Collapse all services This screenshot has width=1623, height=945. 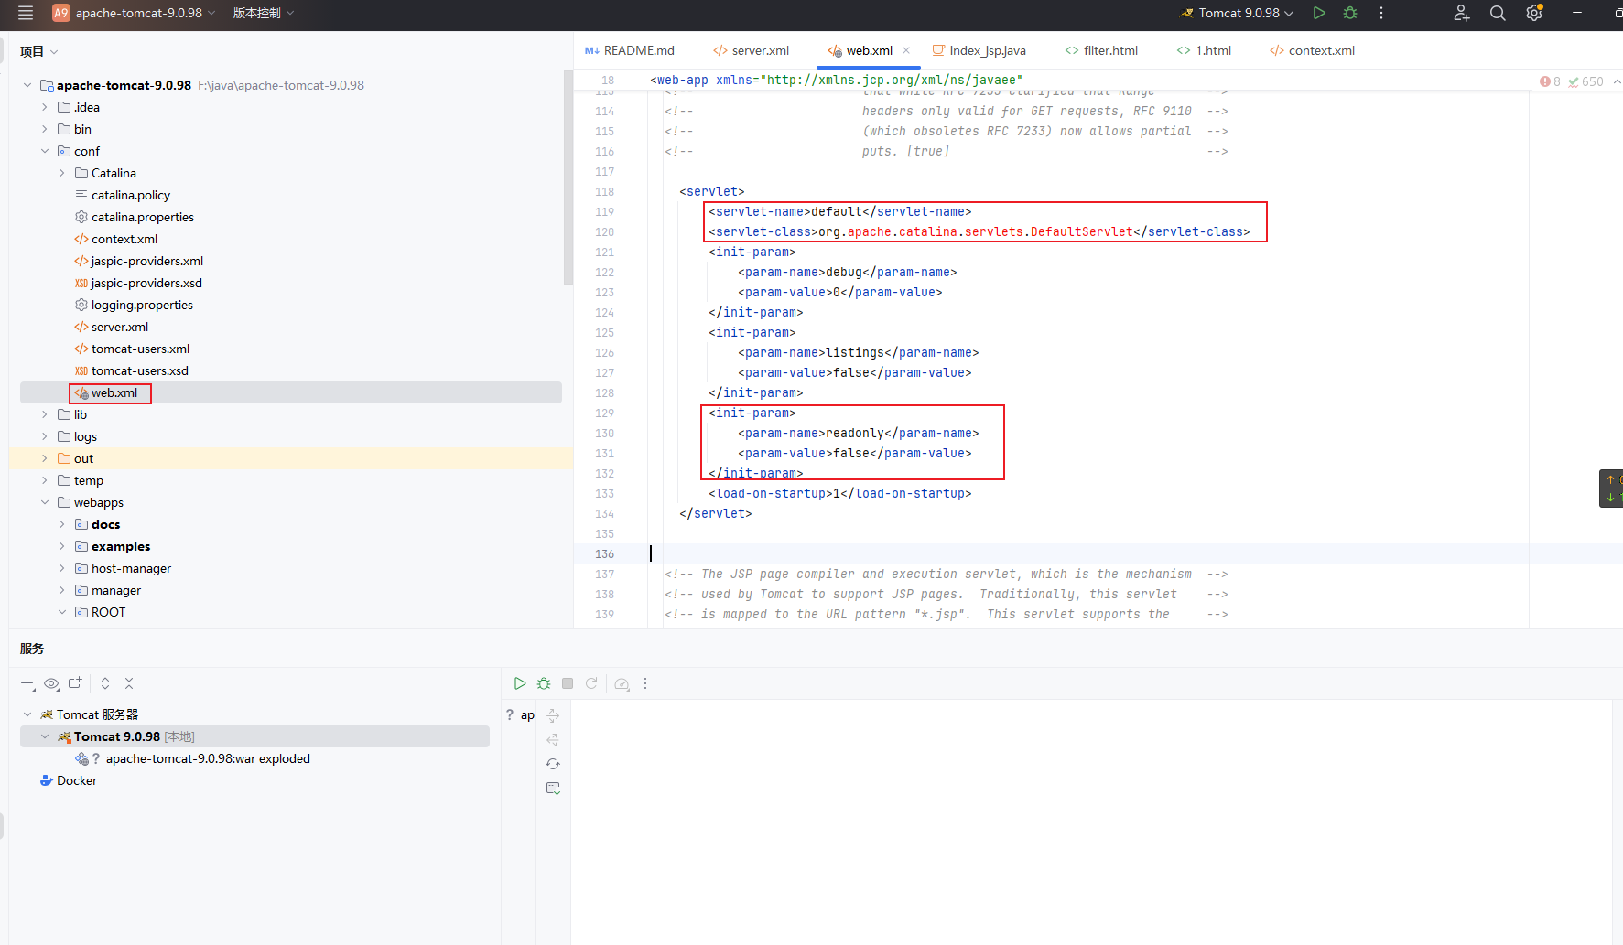(129, 683)
